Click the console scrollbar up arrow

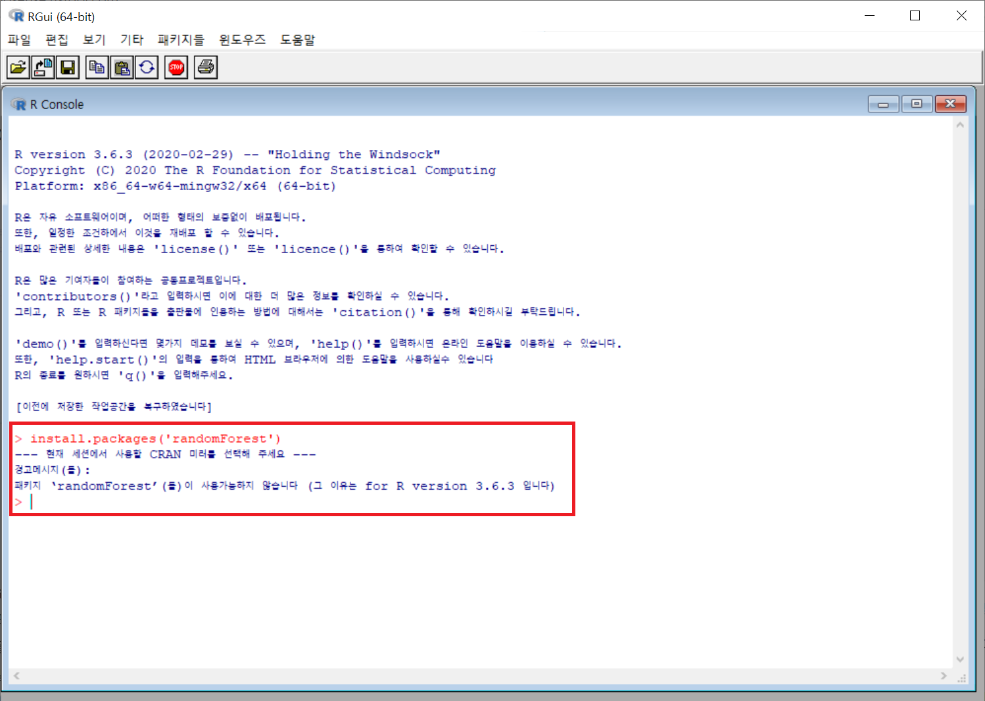[960, 124]
